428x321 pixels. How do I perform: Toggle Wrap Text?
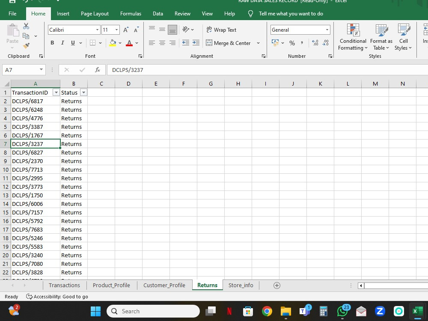pyautogui.click(x=221, y=30)
